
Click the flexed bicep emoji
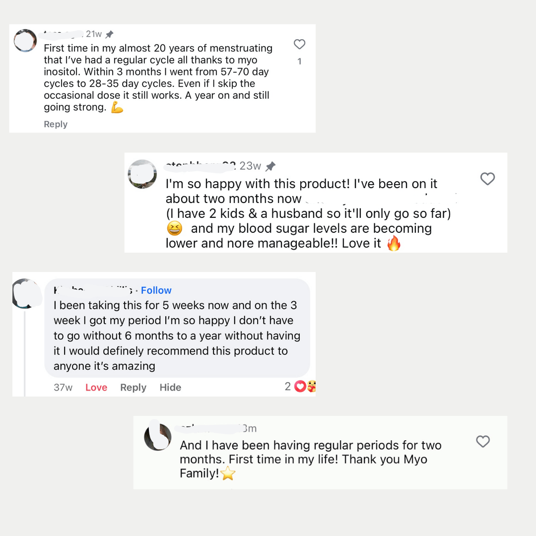(117, 107)
